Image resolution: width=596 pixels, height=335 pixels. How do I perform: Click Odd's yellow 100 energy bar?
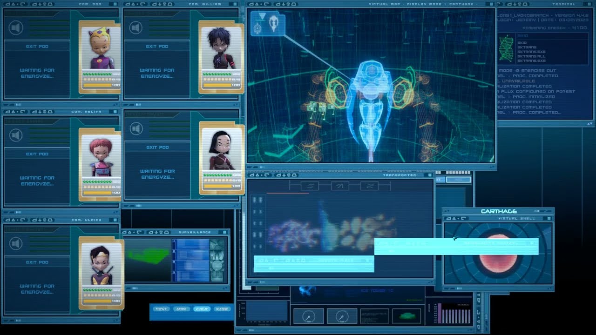(x=98, y=86)
